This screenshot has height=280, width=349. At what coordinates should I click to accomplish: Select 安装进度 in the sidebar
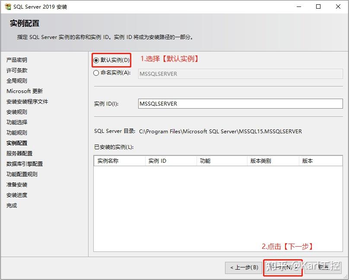coord(17,195)
